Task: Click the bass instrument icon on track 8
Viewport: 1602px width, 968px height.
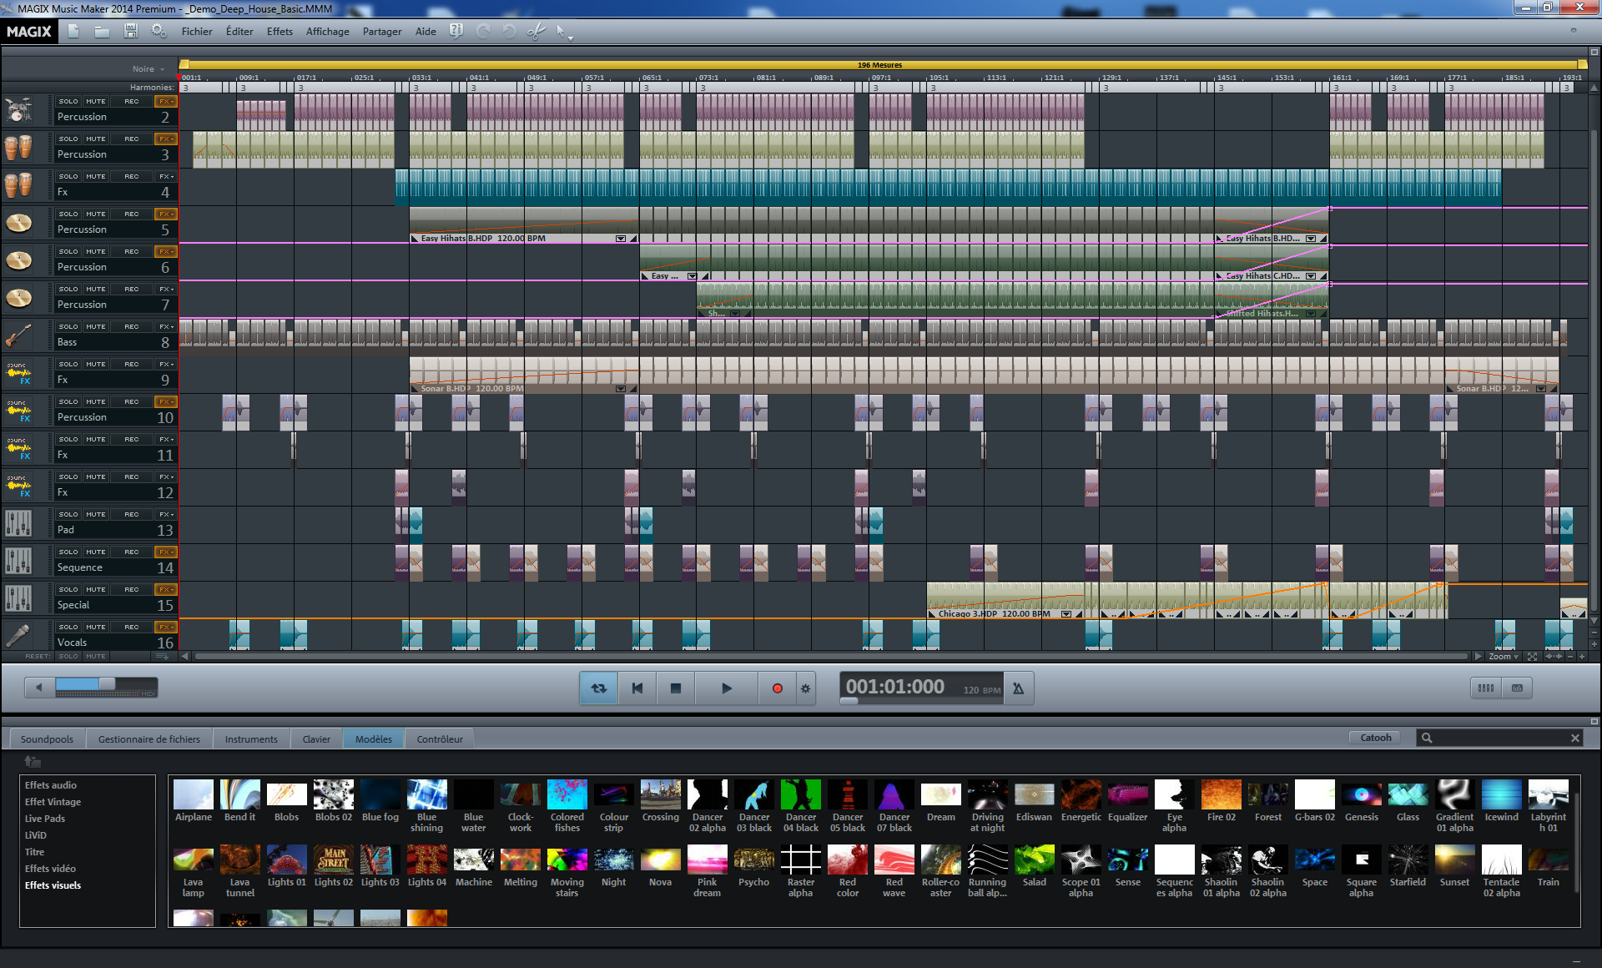Action: pyautogui.click(x=22, y=335)
